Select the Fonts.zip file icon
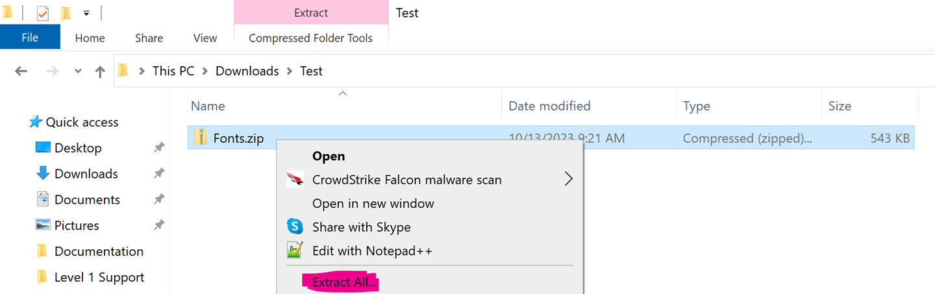Image resolution: width=935 pixels, height=294 pixels. pos(200,138)
